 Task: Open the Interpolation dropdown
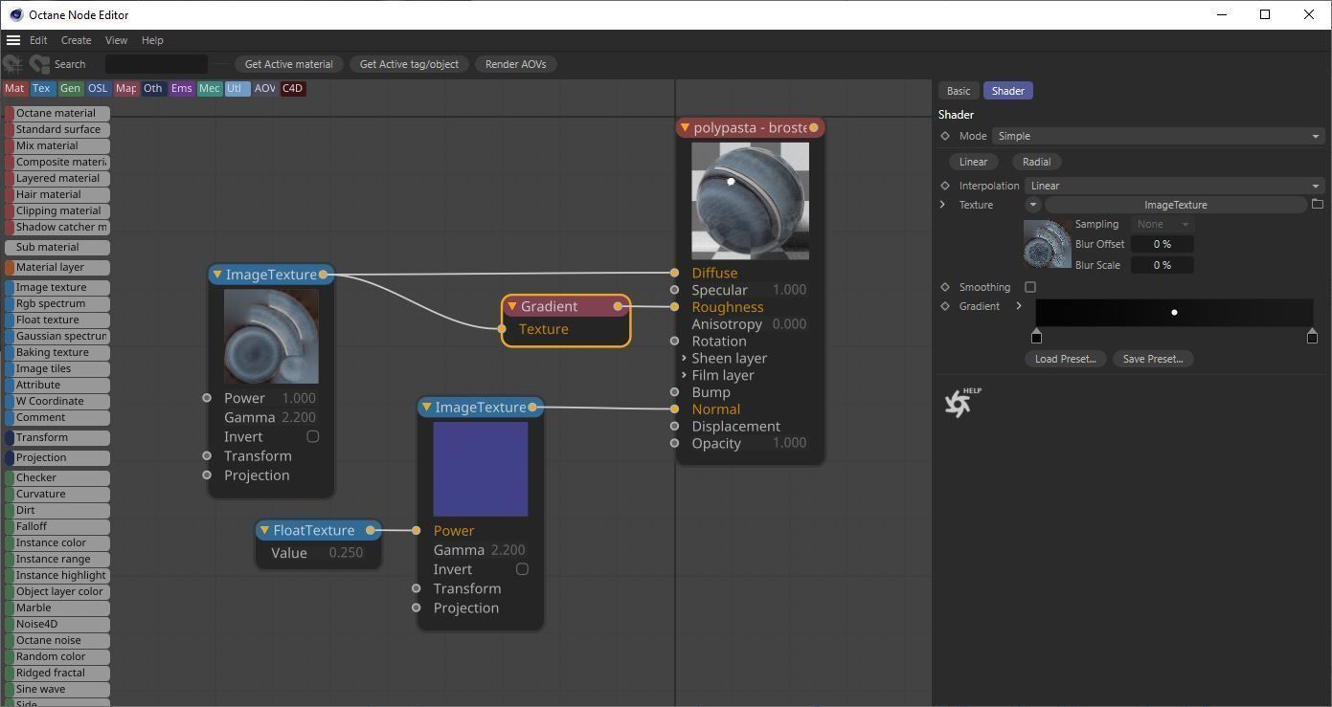coord(1174,186)
